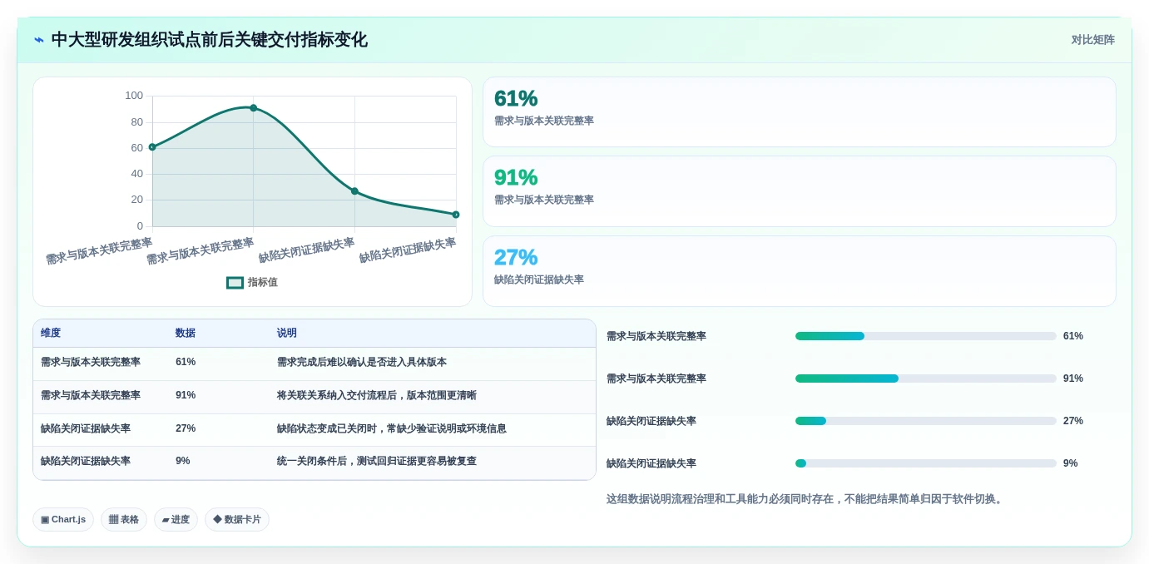This screenshot has width=1149, height=564.
Task: Click the 61% progress bar
Action: pyautogui.click(x=925, y=336)
